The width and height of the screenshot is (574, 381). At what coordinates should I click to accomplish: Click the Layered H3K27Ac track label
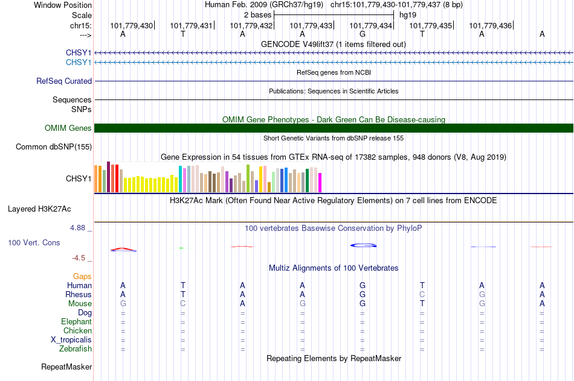pos(39,209)
